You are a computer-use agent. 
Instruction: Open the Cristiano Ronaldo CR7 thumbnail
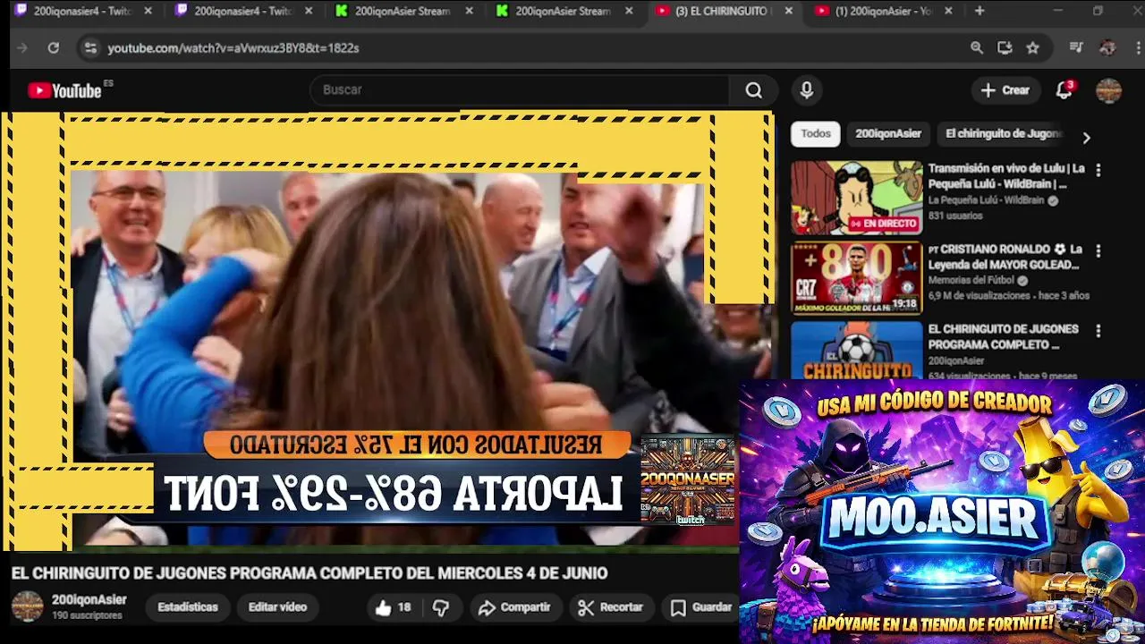pos(856,278)
